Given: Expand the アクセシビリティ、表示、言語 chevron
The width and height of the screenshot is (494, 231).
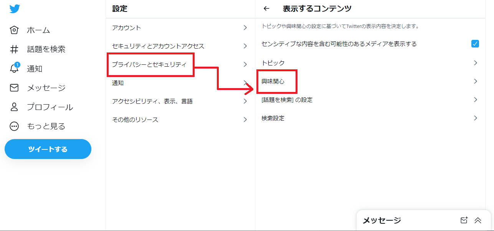Looking at the screenshot, I should 245,101.
